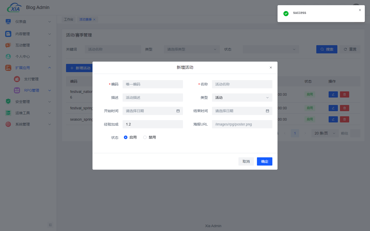Viewport: 370px width, 231px height.
Task: Select the 禁用 status radio
Action: pos(145,137)
